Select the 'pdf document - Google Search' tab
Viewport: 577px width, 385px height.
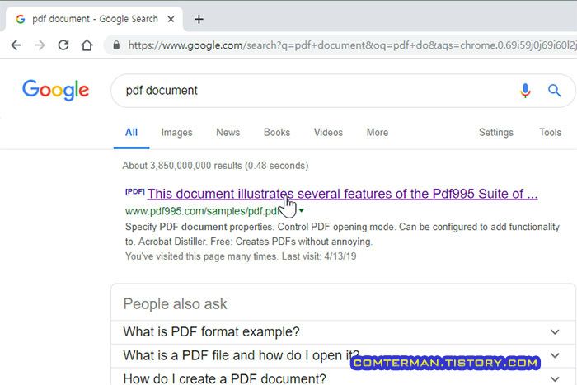95,19
